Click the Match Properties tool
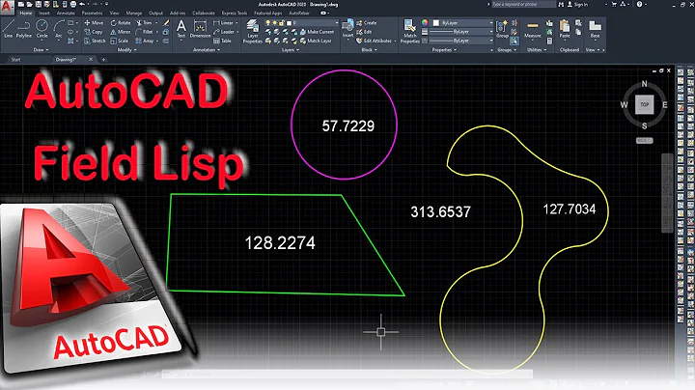Viewport: 695px width, 390px height. point(409,31)
